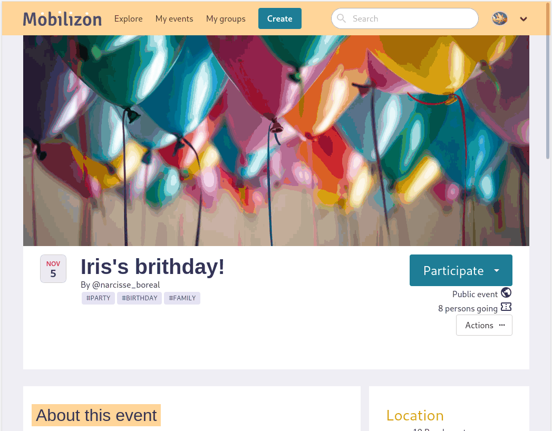This screenshot has height=431, width=552.
Task: Visit organizer @narcisse_boreal's profile
Action: point(126,285)
